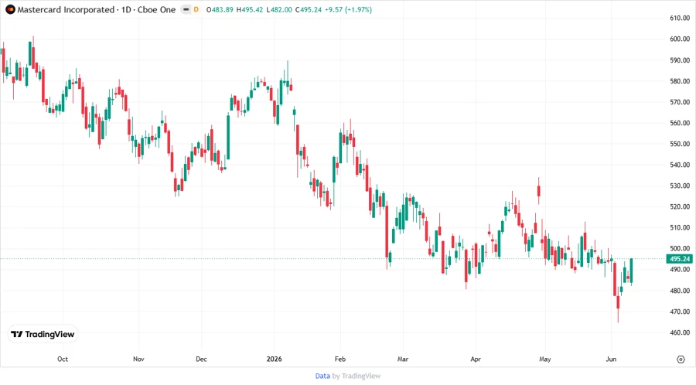
Task: Click the high value H495.42
Action: (250, 9)
